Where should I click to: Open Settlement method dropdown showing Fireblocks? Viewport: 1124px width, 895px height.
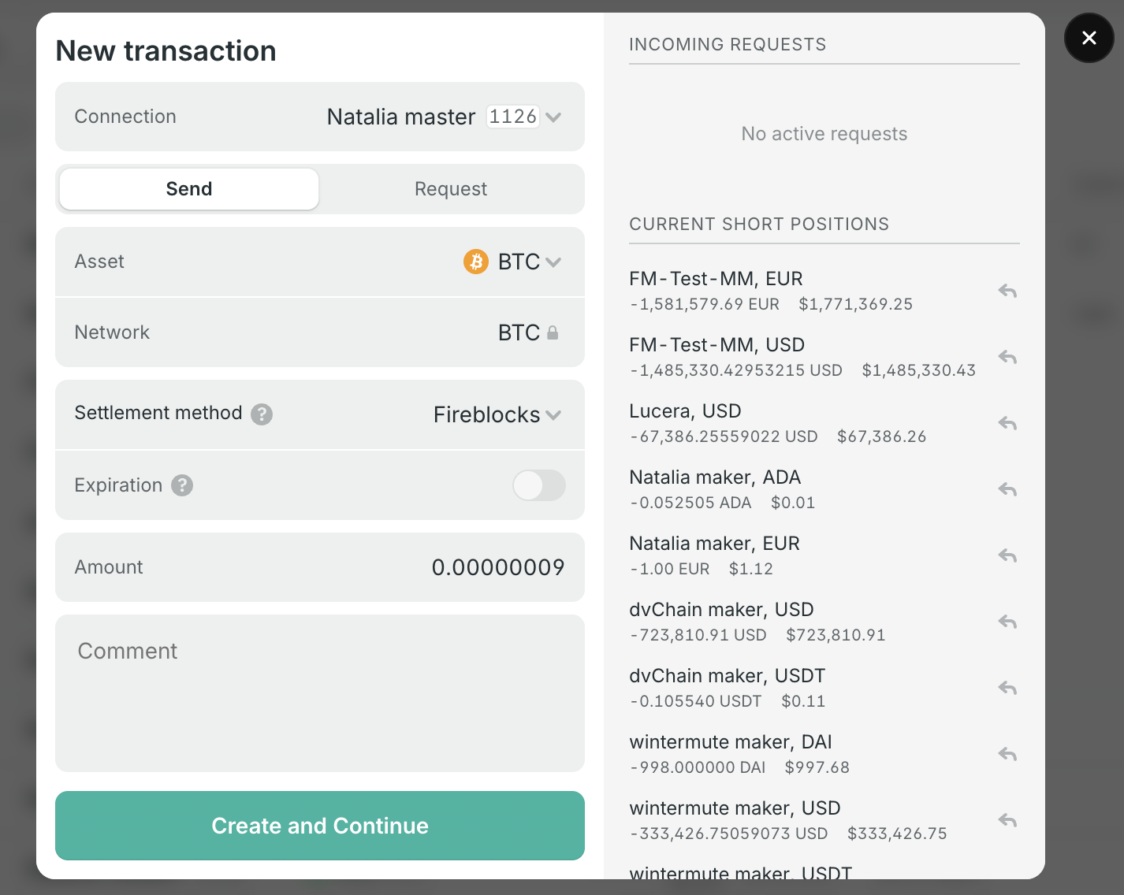pyautogui.click(x=497, y=415)
